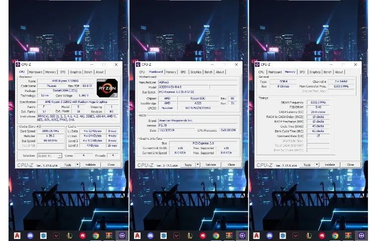Click the red A taskbar icon below the Memory window
The width and height of the screenshot is (376, 241).
pos(257,235)
